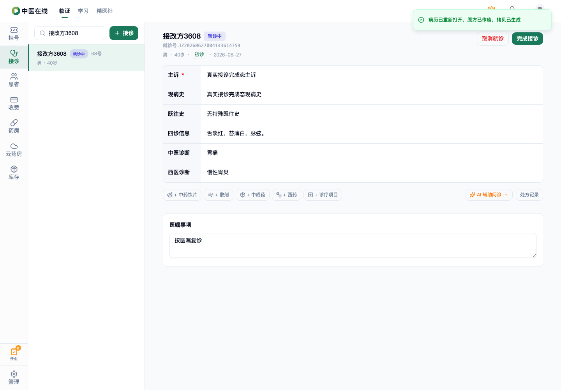Edit the 主诉 chief complaint field
This screenshot has height=390, width=561.
[x=372, y=75]
